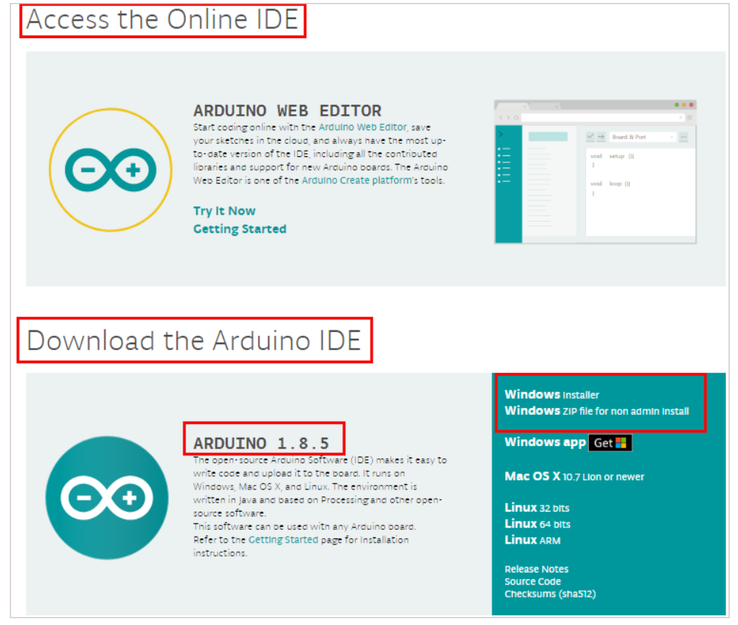Click Getting Started link in installation instructions

pyautogui.click(x=283, y=540)
